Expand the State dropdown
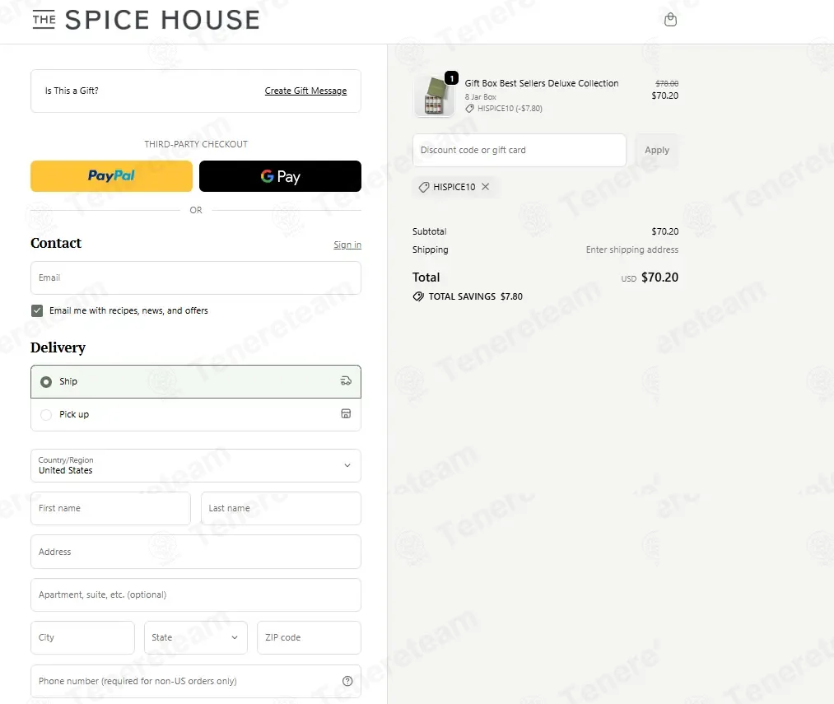 tap(195, 637)
